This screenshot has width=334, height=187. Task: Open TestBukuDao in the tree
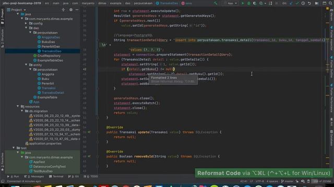(x=41, y=171)
